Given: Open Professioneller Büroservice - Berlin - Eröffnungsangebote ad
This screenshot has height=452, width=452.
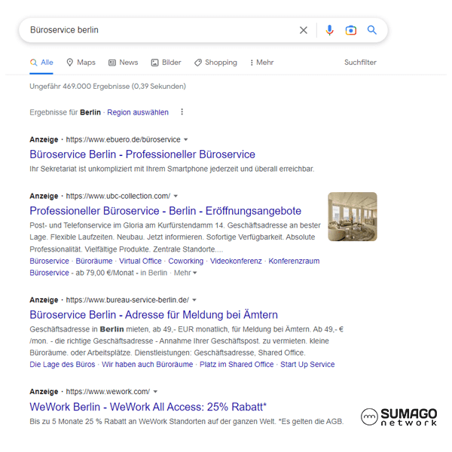Looking at the screenshot, I should (x=166, y=211).
